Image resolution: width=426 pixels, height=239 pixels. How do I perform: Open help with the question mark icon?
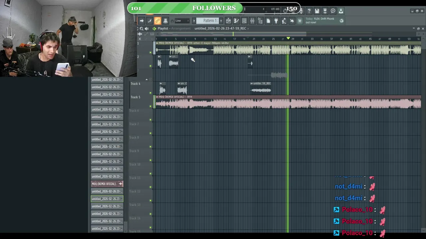coord(309,11)
